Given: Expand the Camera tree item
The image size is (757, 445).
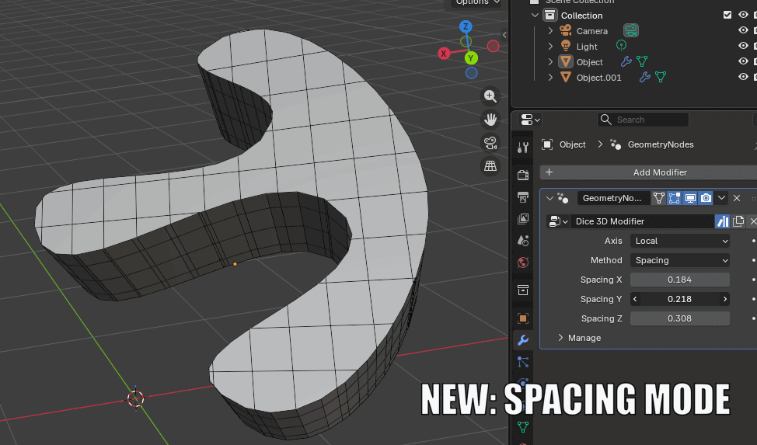Looking at the screenshot, I should point(550,30).
